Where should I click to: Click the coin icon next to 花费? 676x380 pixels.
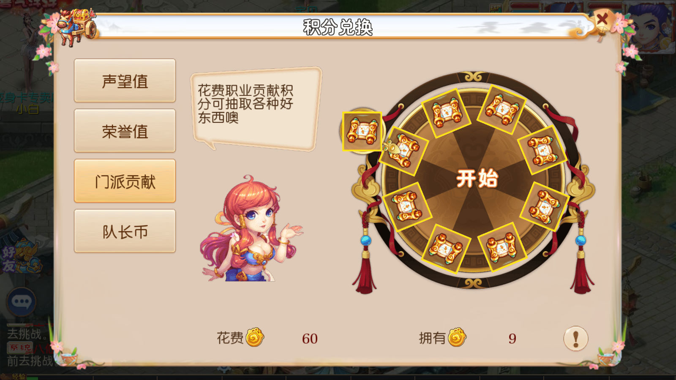(255, 337)
